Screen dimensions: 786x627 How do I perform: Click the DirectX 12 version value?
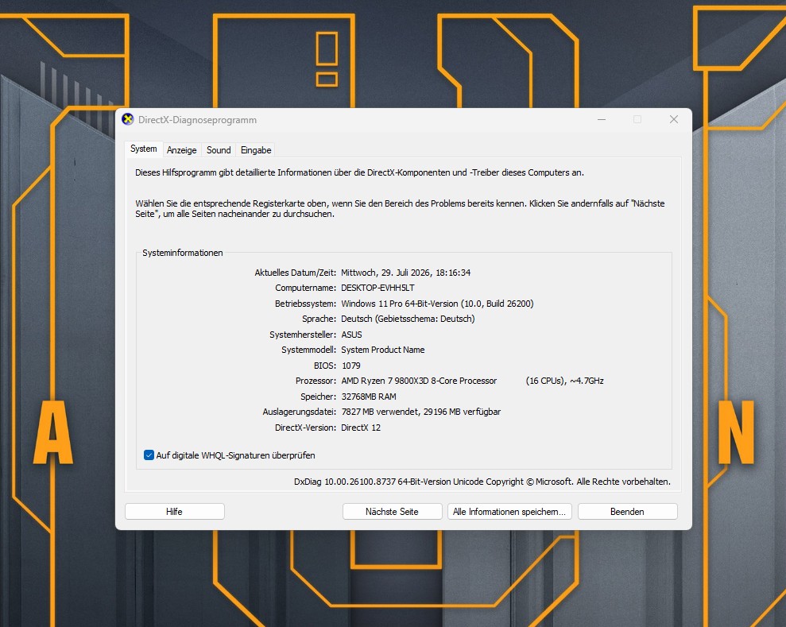(361, 428)
